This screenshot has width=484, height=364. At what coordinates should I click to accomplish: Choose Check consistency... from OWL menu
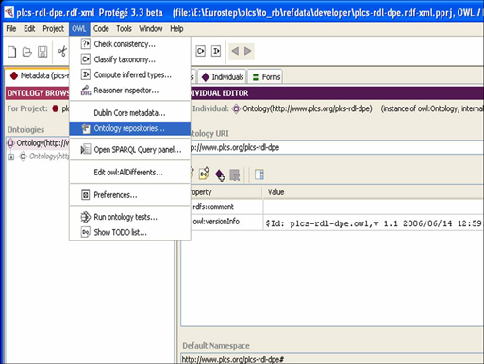(x=129, y=44)
